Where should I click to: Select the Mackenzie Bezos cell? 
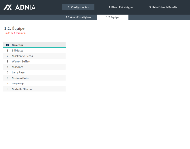click(22, 56)
